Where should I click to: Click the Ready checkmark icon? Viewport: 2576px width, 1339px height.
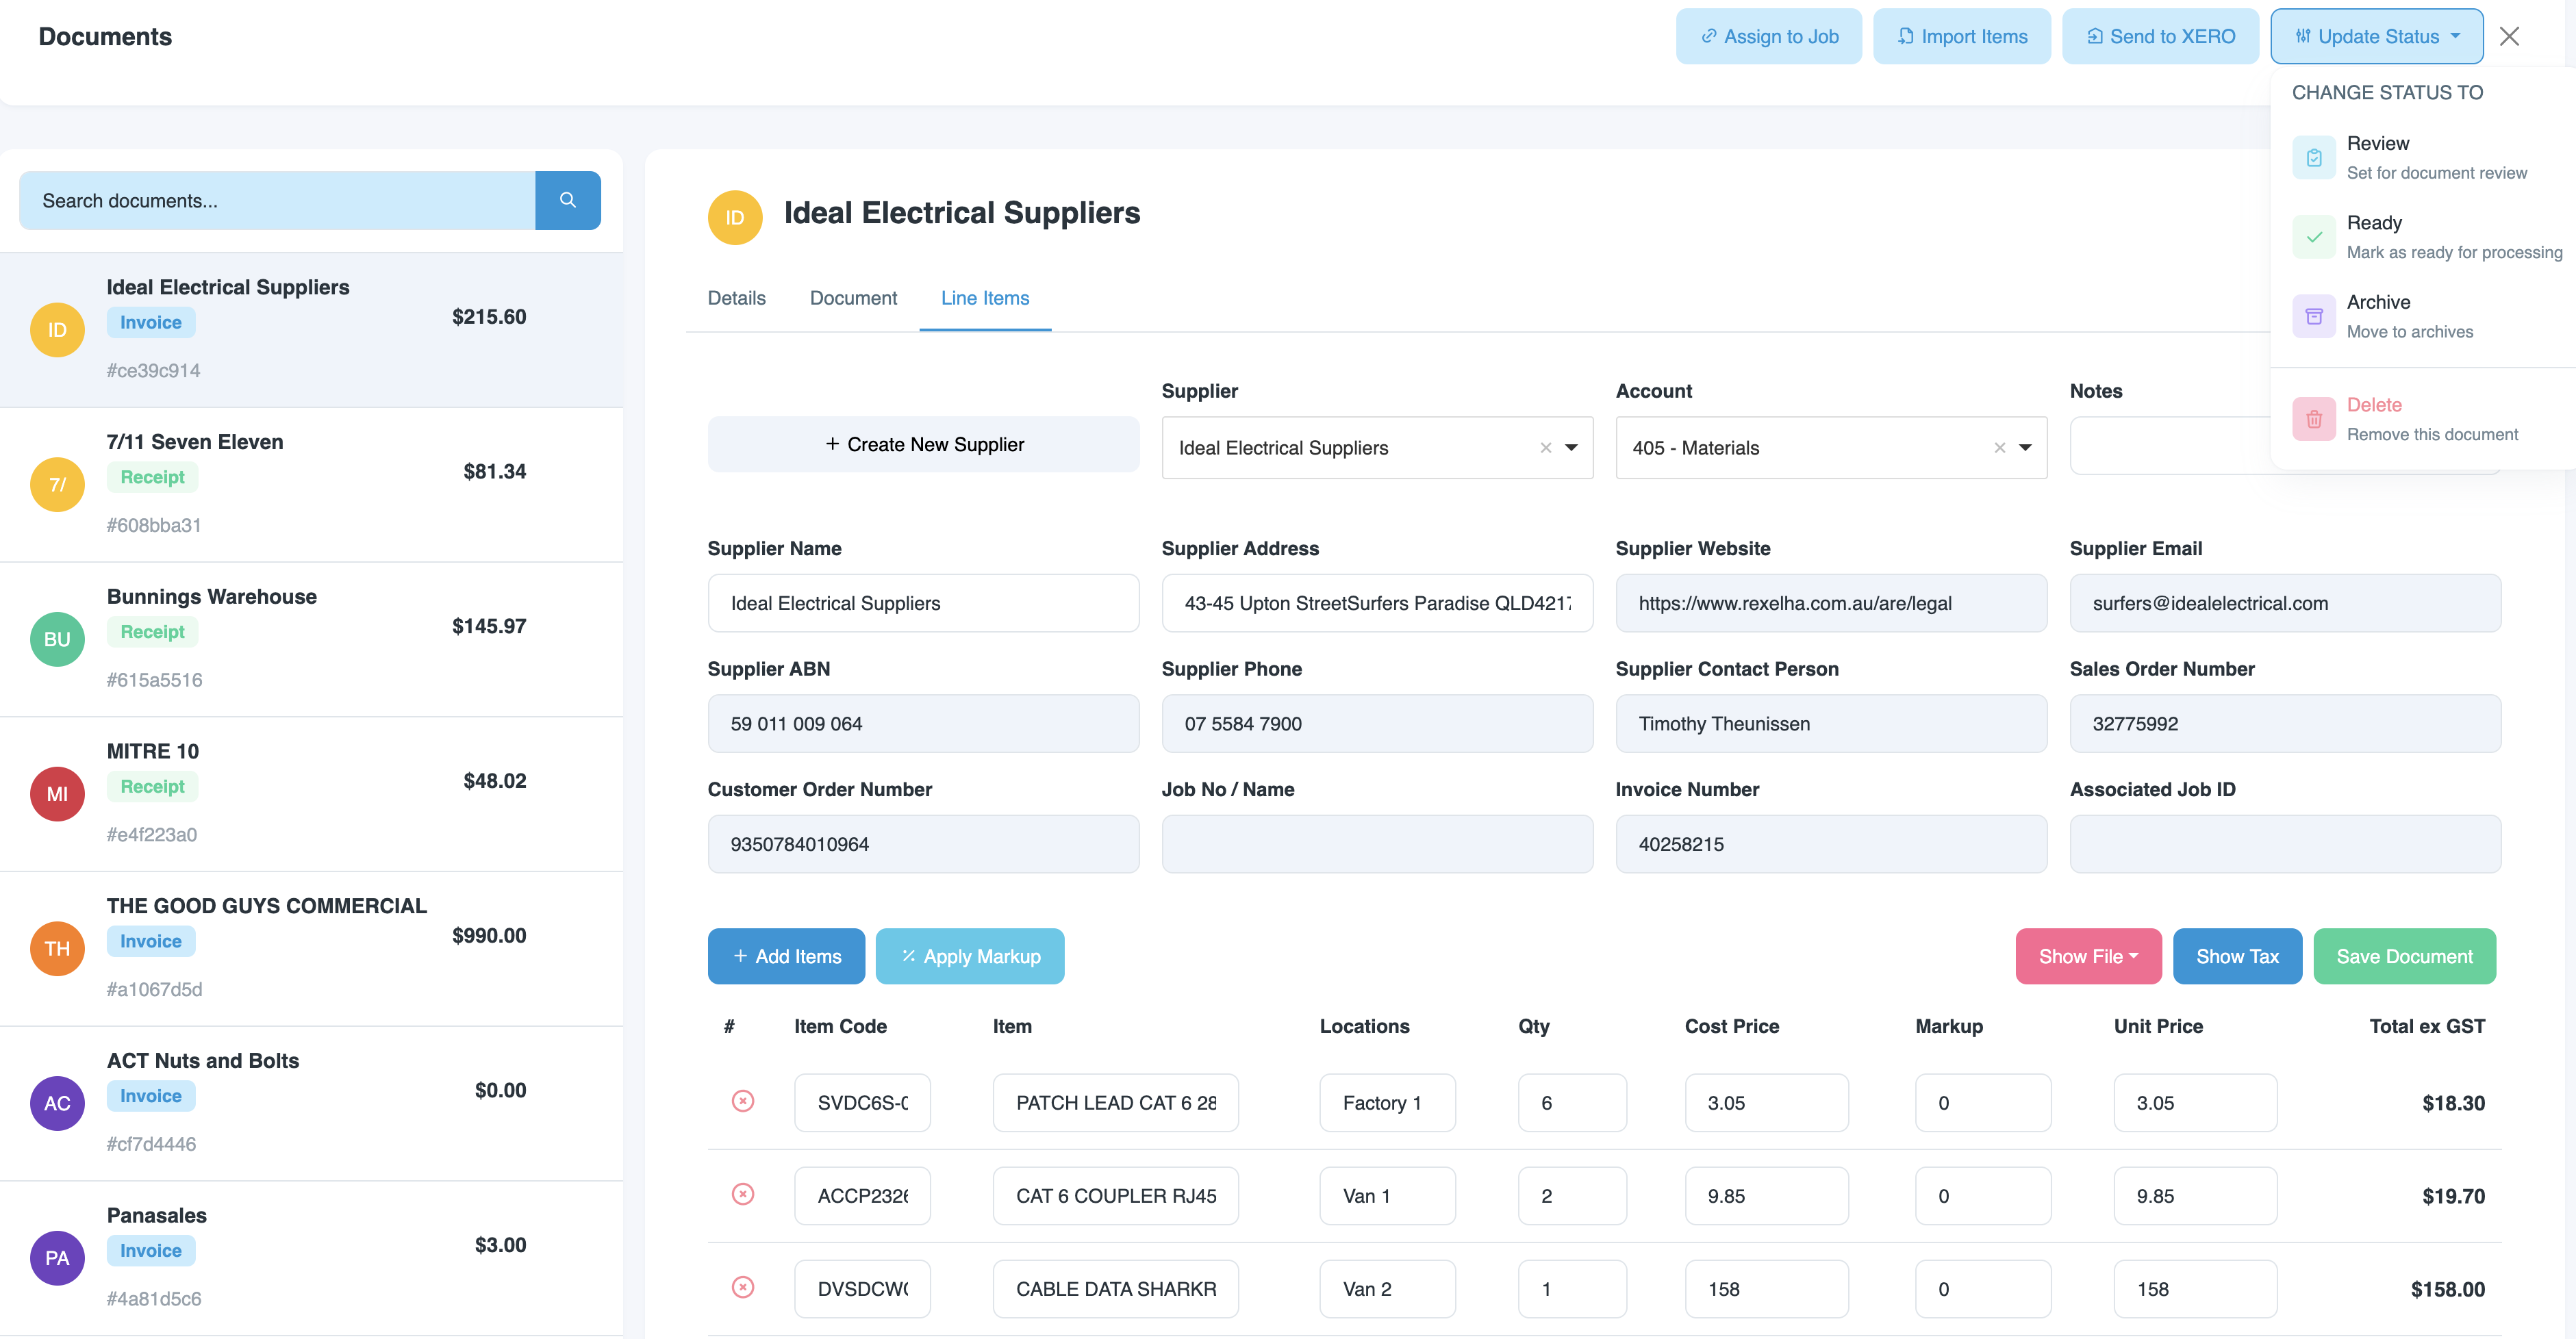2313,237
